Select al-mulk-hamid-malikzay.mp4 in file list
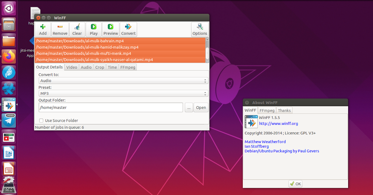 point(120,47)
